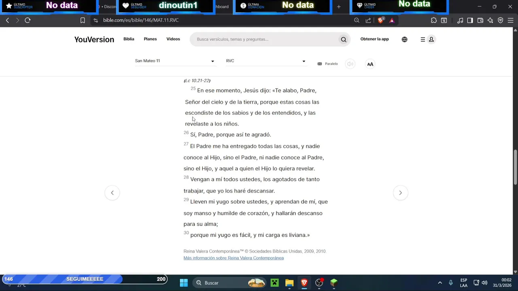Click Obtener la app button
Screen dimensions: 518x291
click(x=375, y=39)
